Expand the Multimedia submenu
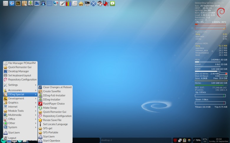The width and height of the screenshot is (230, 143). (20, 115)
